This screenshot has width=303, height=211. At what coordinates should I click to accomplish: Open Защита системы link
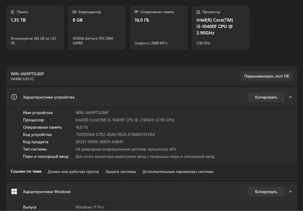(121, 171)
